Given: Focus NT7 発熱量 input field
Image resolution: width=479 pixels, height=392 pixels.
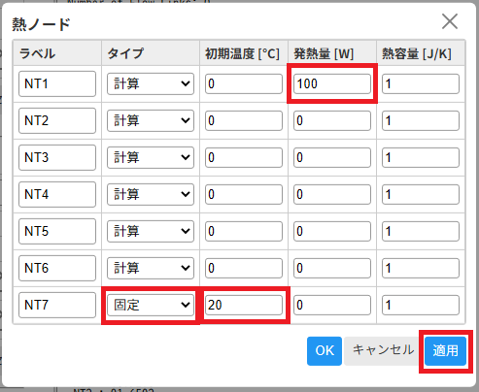Looking at the screenshot, I should tap(332, 305).
